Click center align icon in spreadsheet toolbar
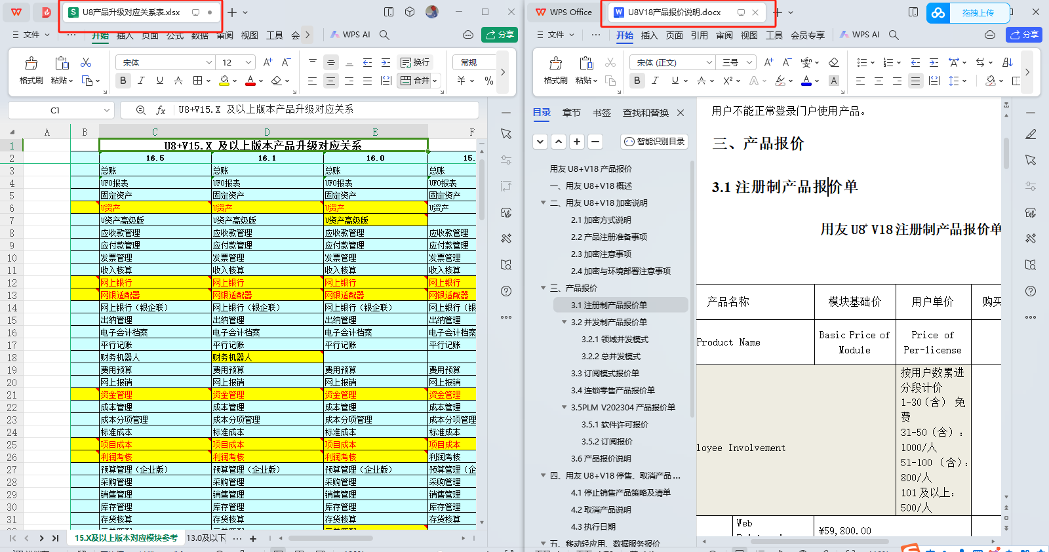This screenshot has height=552, width=1049. point(330,81)
